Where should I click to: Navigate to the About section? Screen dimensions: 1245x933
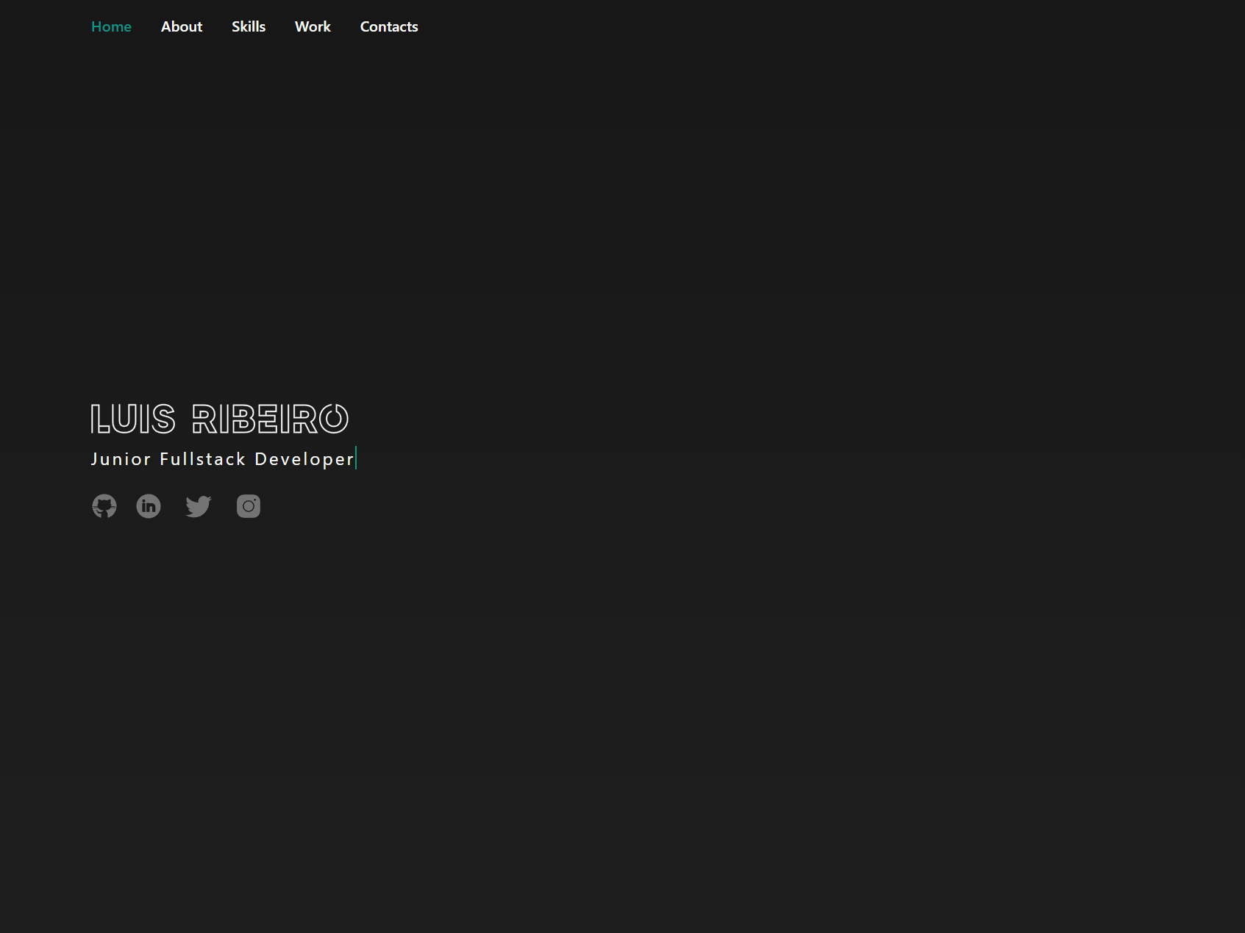pos(182,26)
